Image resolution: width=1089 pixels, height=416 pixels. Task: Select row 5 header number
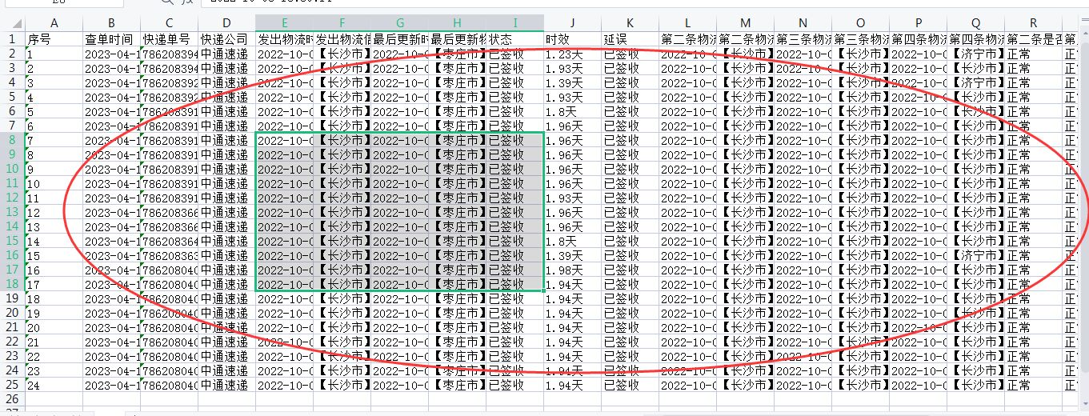[x=13, y=97]
